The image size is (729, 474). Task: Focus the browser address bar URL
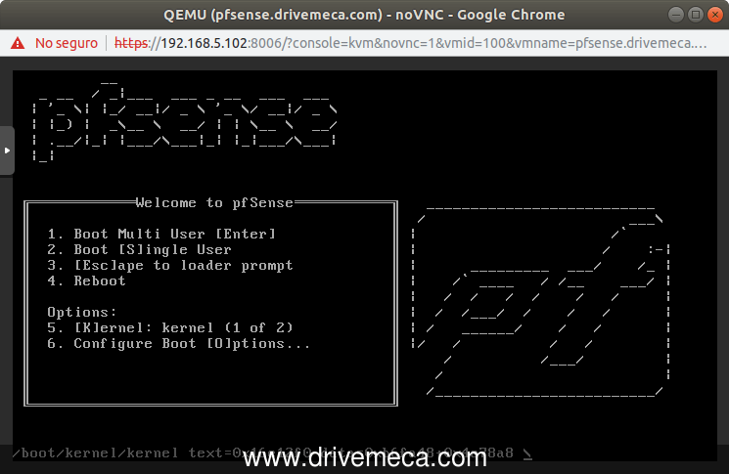click(x=411, y=43)
